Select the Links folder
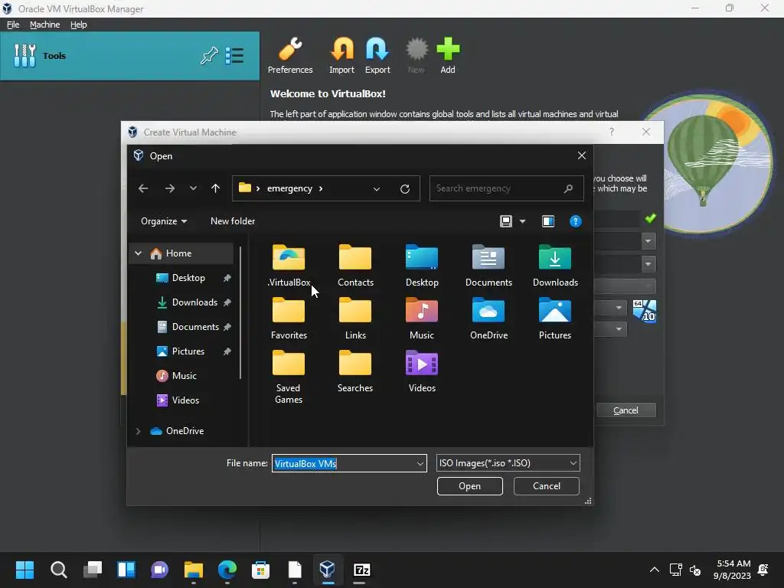Screen dimensions: 784x588 [x=355, y=318]
